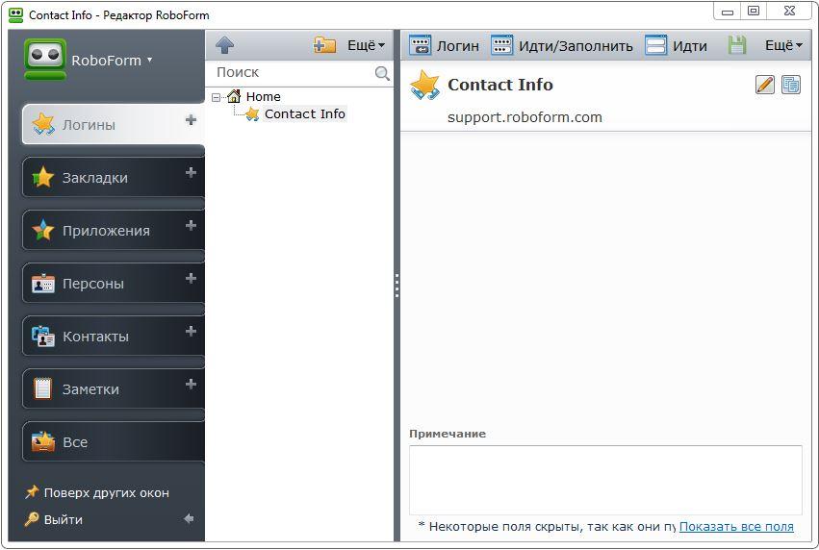Open the Закладки category
This screenshot has height=550, width=819.
(114, 178)
